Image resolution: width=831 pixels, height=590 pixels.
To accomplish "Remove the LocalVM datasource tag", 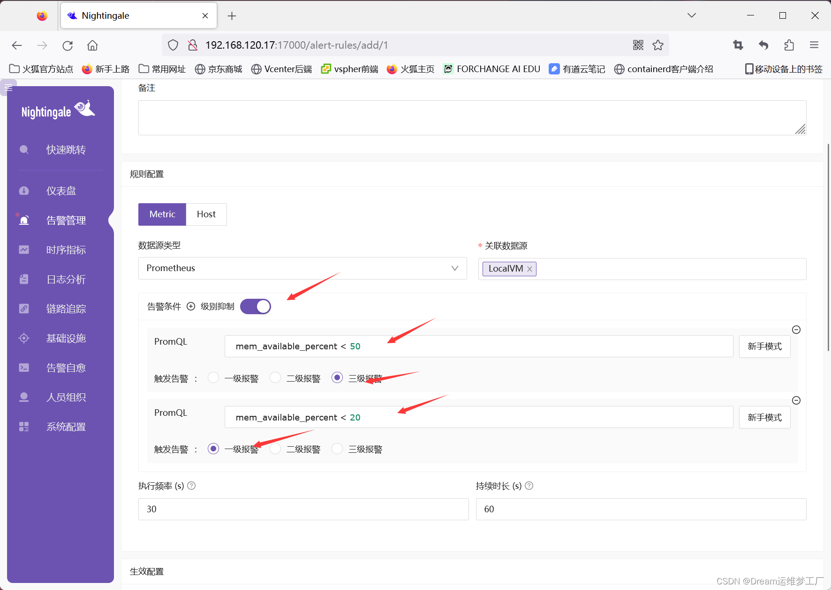I will pos(529,269).
